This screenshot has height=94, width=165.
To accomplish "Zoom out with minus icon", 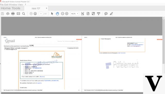I will click(62, 14).
